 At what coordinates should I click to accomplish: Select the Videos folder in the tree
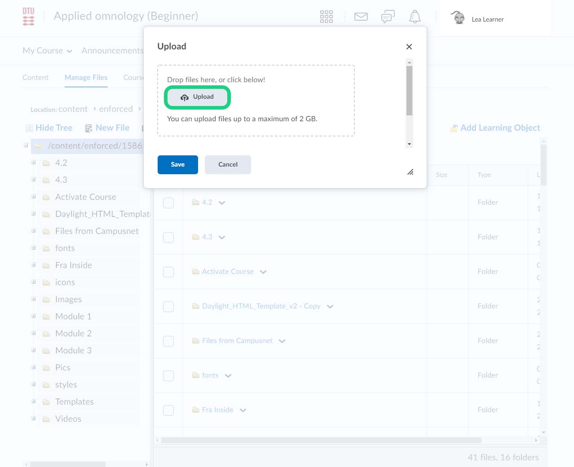point(68,419)
